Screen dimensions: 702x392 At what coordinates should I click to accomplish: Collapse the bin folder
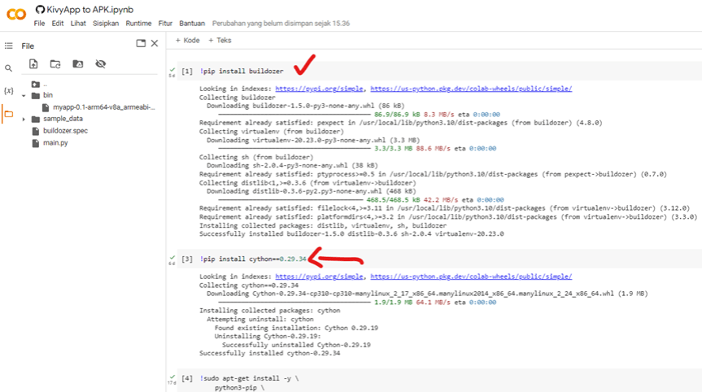click(24, 96)
